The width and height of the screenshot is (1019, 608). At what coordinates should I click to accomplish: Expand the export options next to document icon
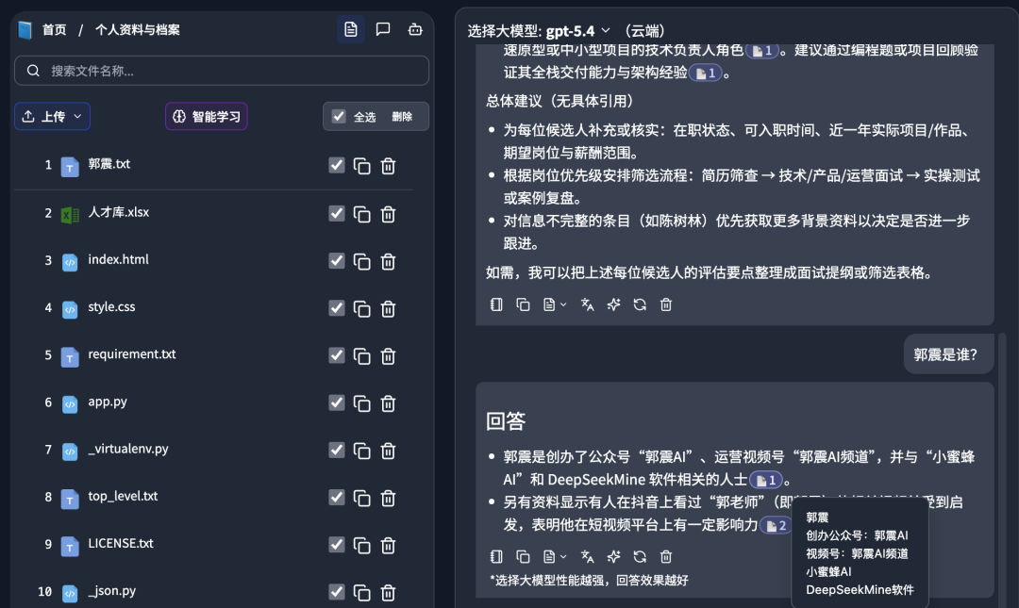click(x=563, y=556)
